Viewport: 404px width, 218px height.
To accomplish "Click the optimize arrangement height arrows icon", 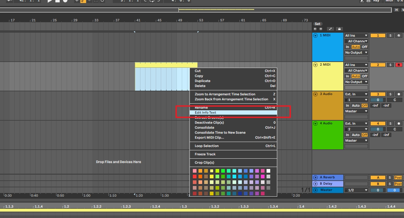I will pos(331,29).
